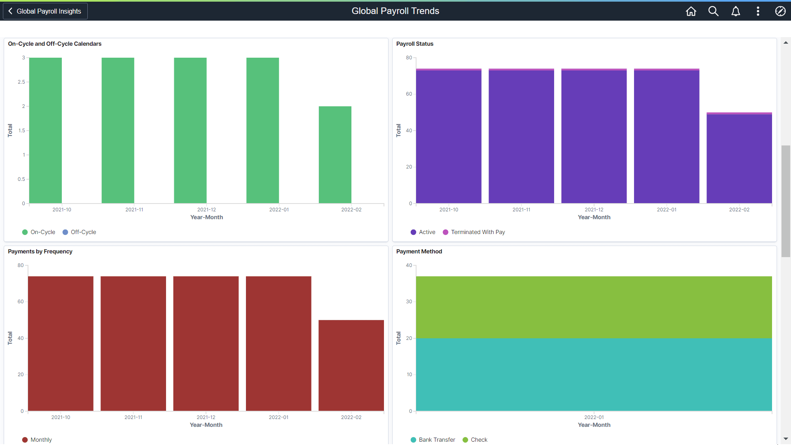The width and height of the screenshot is (791, 445).
Task: Click the scrollbar down arrow
Action: 786,439
